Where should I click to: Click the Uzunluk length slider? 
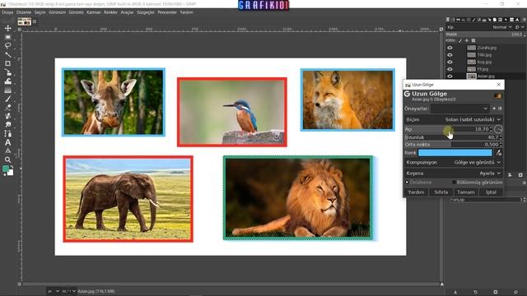454,137
